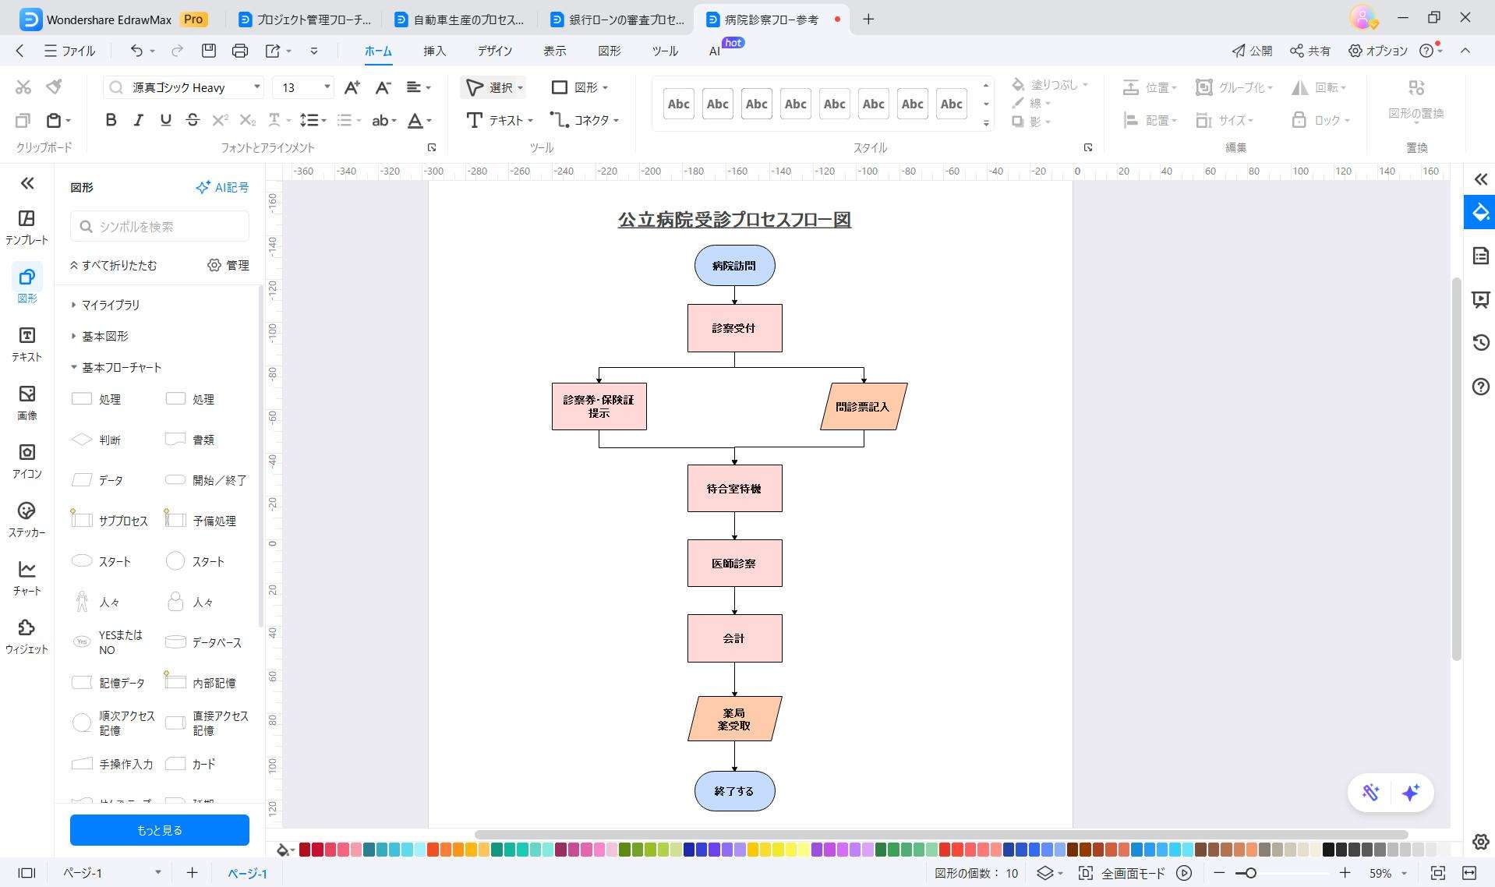Viewport: 1495px width, 887px height.
Task: Open the page properties icon on right sidebar
Action: point(1481,256)
